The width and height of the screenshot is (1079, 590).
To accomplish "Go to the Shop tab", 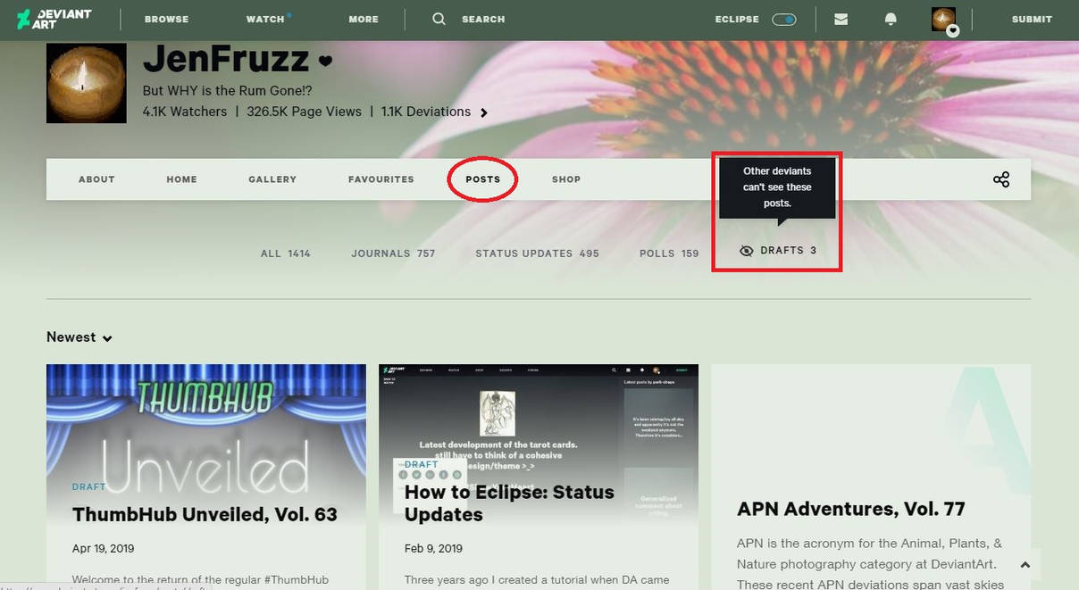I will (566, 179).
